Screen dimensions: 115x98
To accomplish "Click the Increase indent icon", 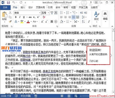I will [x=86, y=13].
